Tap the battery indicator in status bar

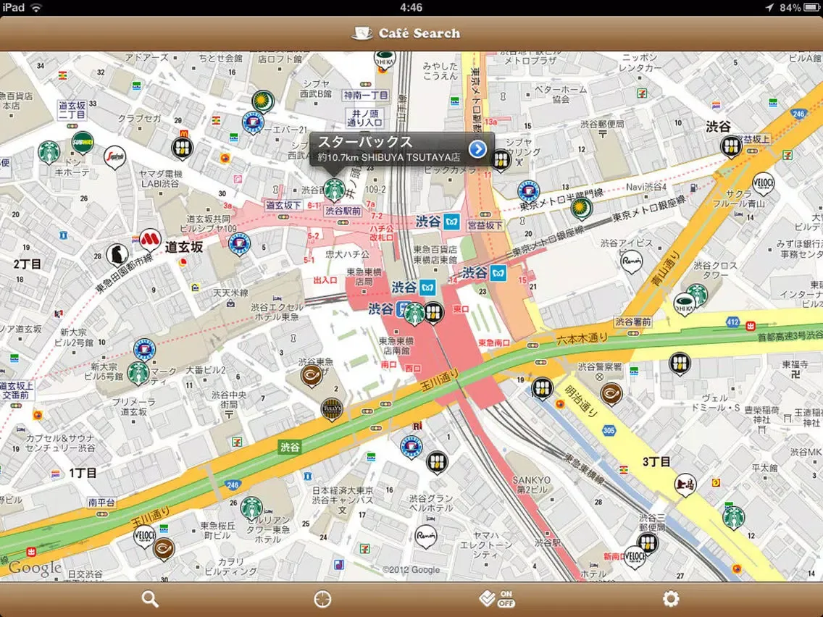[x=810, y=7]
